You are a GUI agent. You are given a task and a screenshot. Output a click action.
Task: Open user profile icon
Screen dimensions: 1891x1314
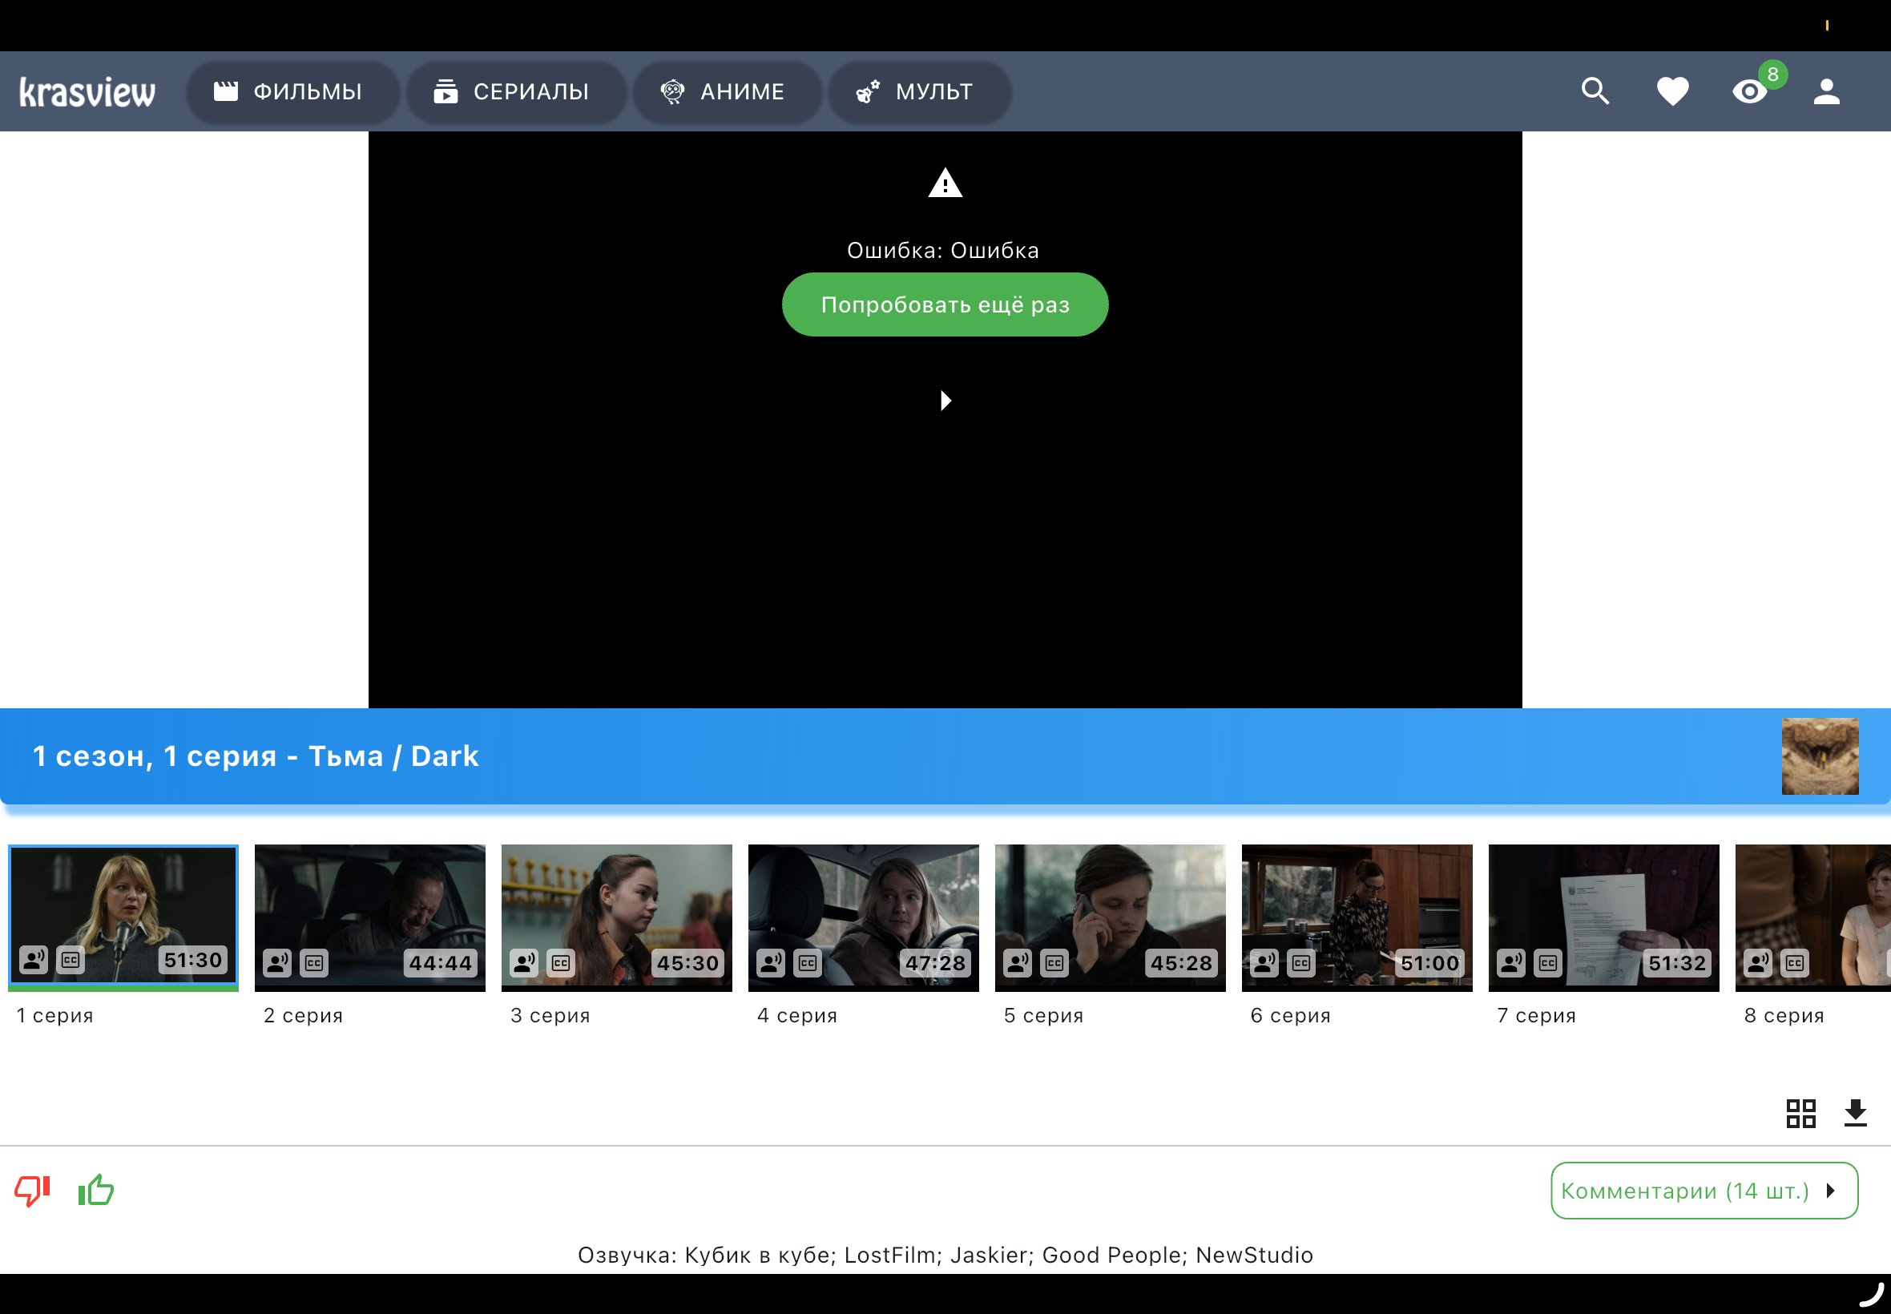pos(1826,91)
